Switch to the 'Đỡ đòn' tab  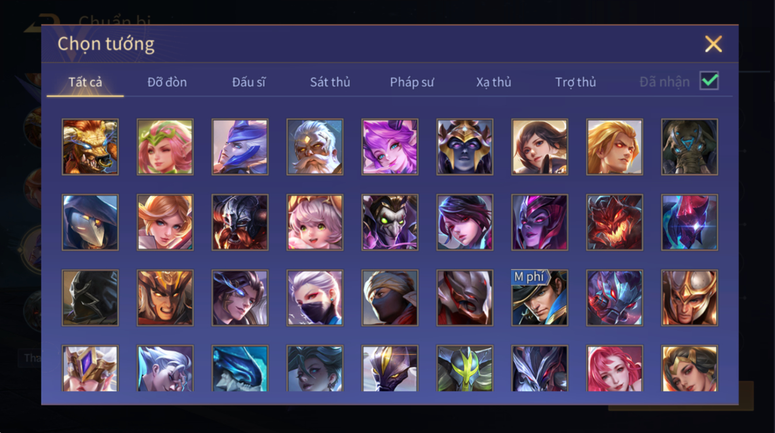(167, 82)
